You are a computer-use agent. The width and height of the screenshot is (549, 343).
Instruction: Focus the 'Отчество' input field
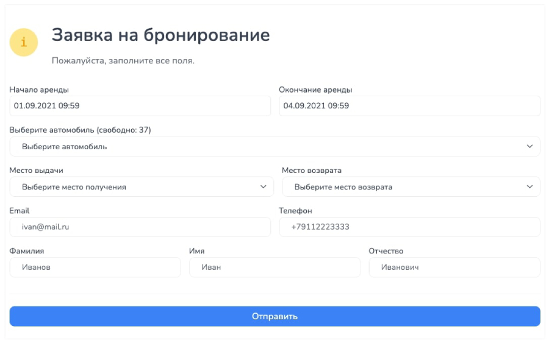454,267
